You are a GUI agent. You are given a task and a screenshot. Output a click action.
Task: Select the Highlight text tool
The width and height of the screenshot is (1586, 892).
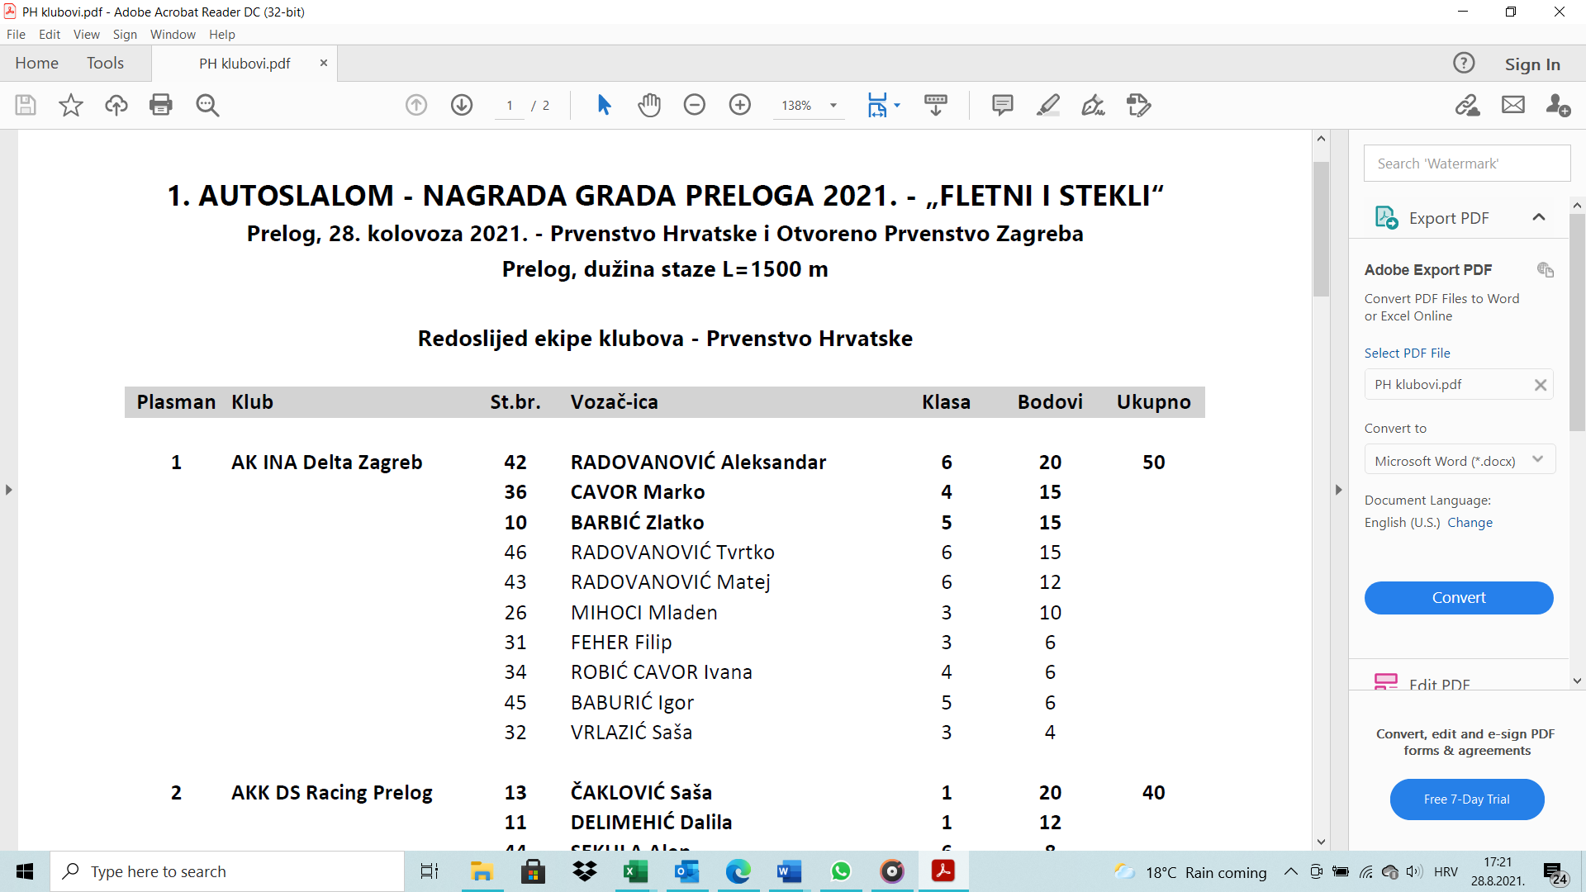pyautogui.click(x=1048, y=105)
